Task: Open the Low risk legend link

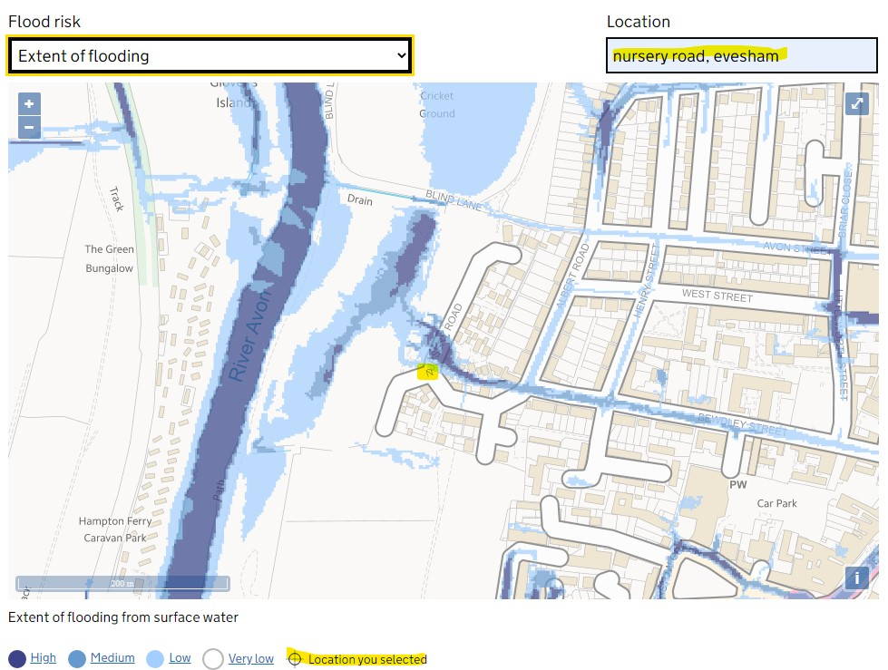Action: (180, 658)
